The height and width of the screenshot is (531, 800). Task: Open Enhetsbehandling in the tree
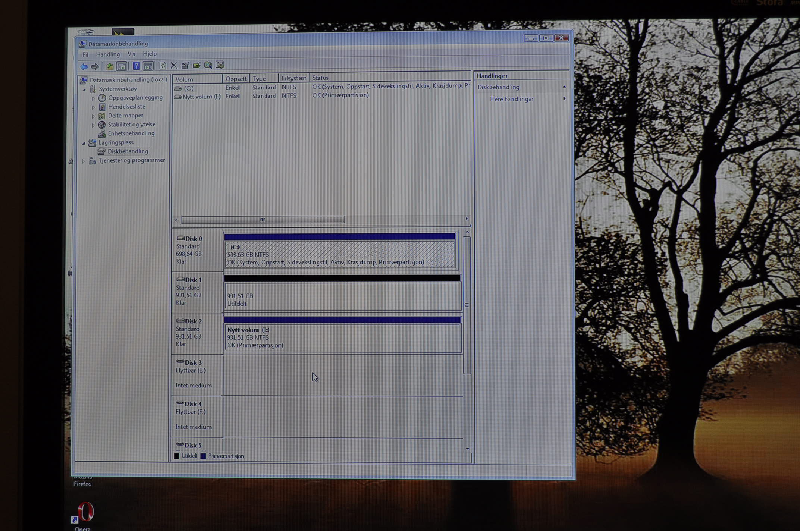coord(131,133)
